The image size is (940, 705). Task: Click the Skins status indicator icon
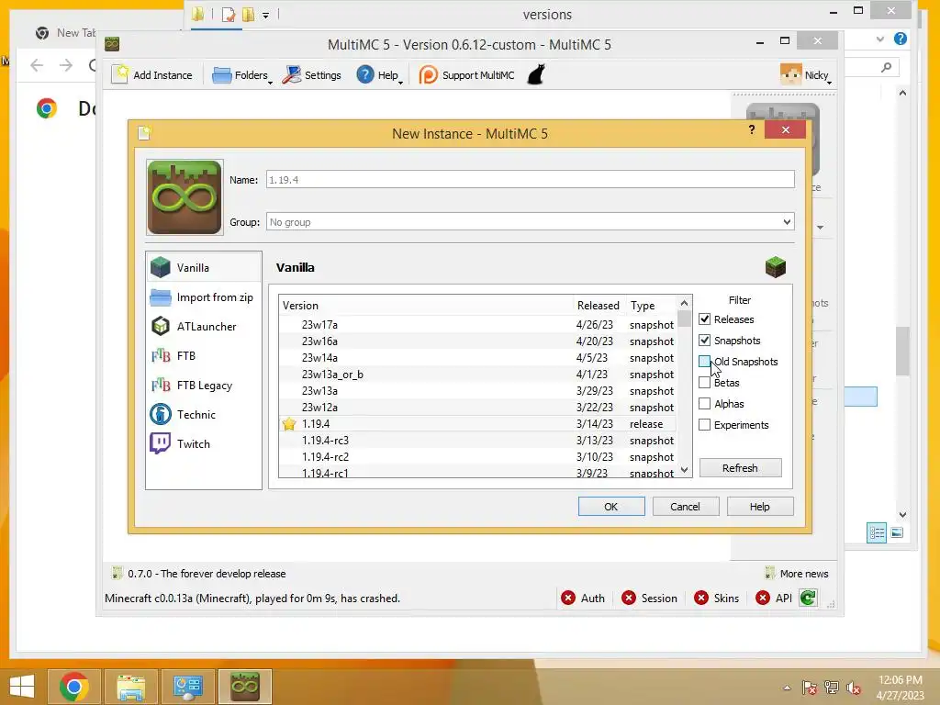tap(700, 598)
